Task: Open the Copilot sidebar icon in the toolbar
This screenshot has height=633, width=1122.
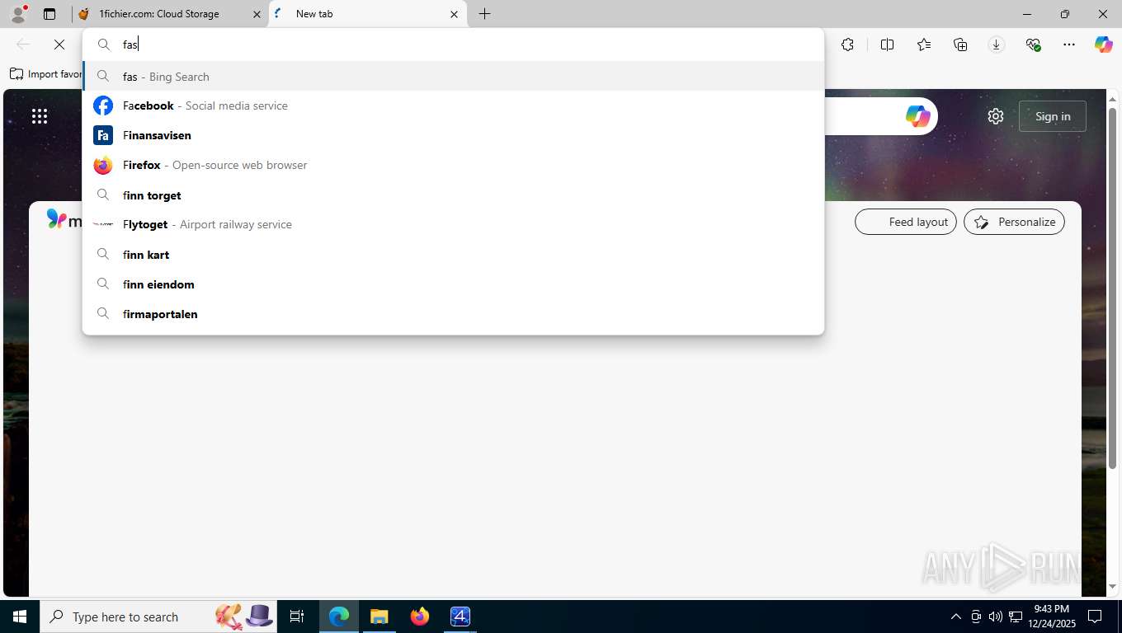Action: point(1103,45)
